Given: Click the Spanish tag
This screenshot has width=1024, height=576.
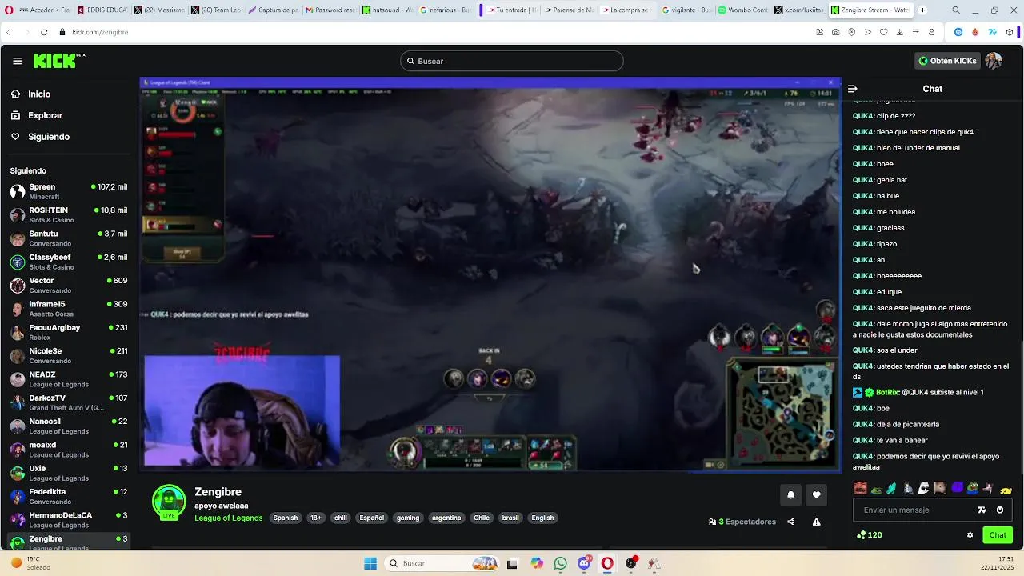Looking at the screenshot, I should click(x=285, y=518).
